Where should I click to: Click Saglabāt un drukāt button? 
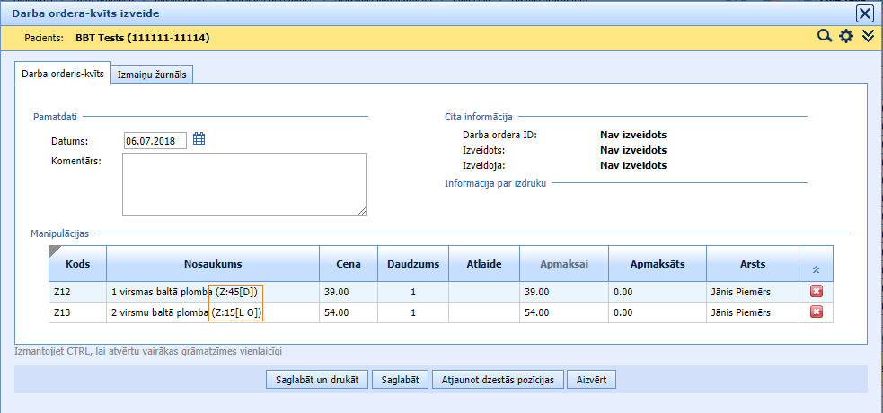point(316,380)
